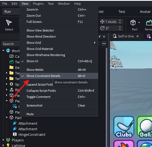
Task: Collapse the Part node containing the Decal
Action: (7, 101)
